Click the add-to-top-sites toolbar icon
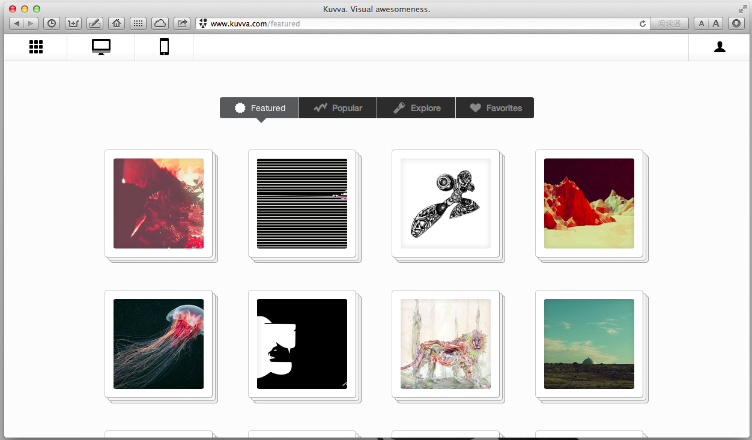Screen dimensions: 752x440 [73, 23]
